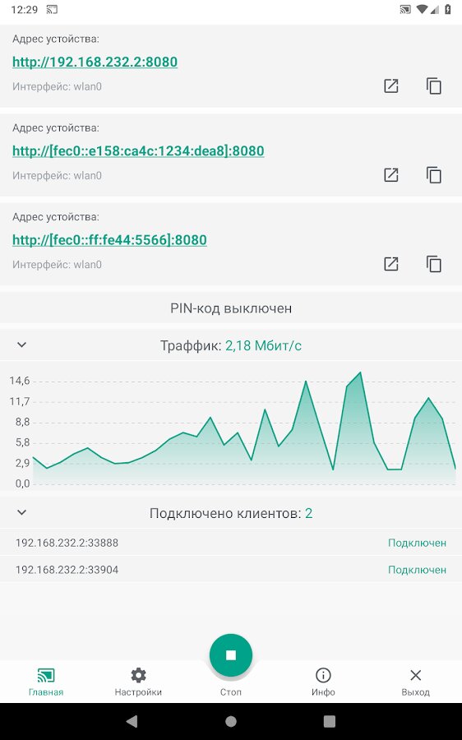Viewport: 462px width, 740px height.
Task: Collapse the Траффик chart section
Action: (21, 345)
